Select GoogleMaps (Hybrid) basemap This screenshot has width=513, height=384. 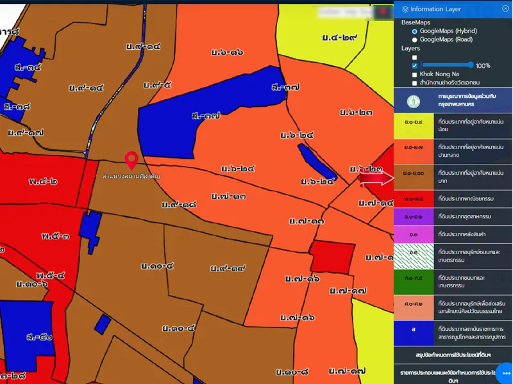point(415,31)
